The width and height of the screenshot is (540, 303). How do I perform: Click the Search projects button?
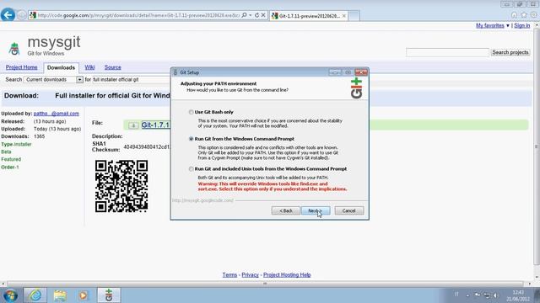510,52
